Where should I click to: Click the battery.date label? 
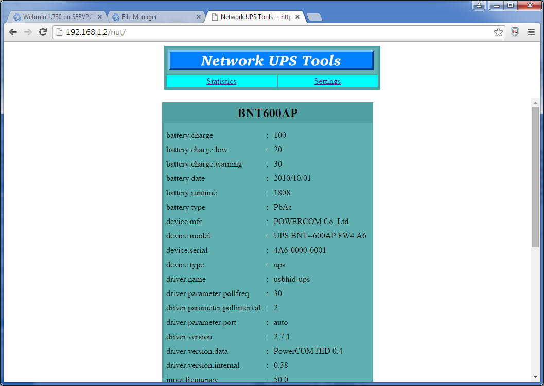point(185,178)
